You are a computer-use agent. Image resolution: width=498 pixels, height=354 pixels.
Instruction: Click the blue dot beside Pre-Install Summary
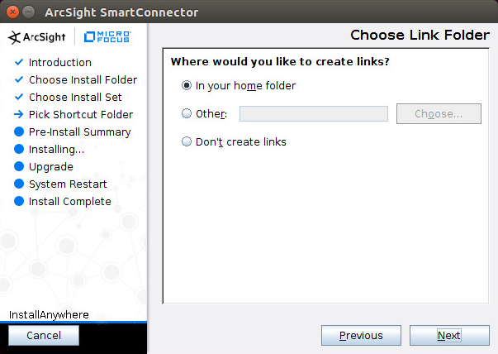[x=19, y=132]
